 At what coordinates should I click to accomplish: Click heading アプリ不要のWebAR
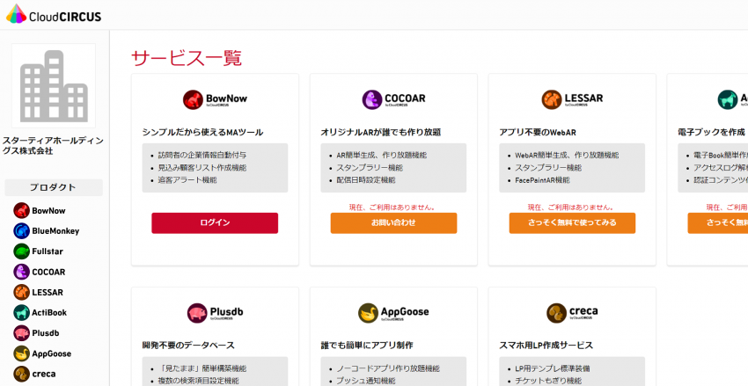pyautogui.click(x=538, y=133)
